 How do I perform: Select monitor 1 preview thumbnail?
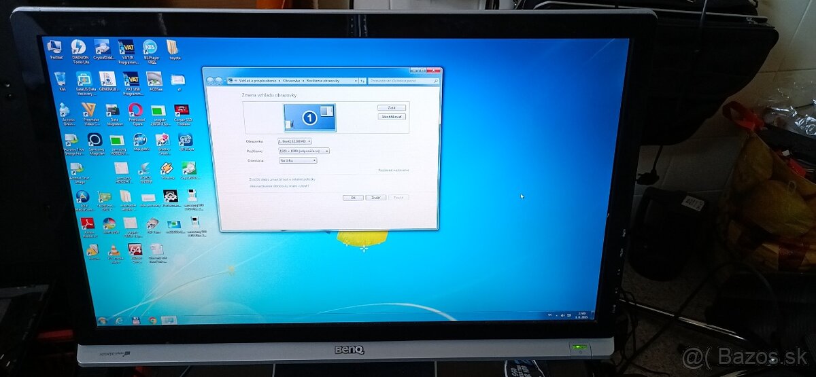309,118
